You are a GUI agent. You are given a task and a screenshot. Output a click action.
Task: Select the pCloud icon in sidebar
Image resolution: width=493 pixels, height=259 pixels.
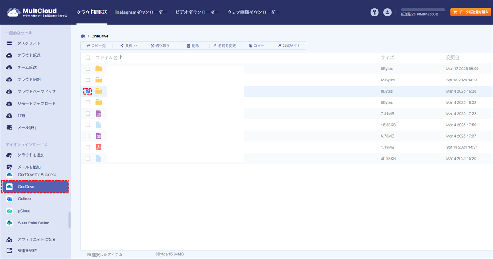click(x=9, y=211)
